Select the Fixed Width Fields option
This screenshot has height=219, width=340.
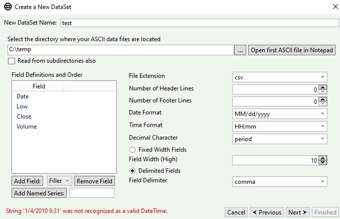coord(132,150)
